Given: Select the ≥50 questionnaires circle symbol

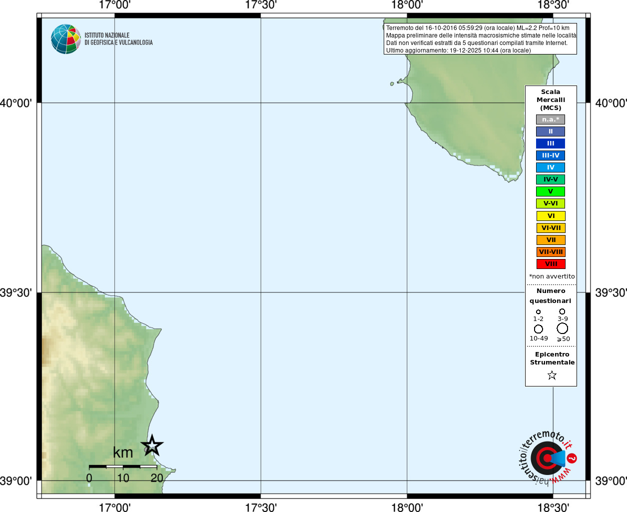Looking at the screenshot, I should [x=562, y=328].
